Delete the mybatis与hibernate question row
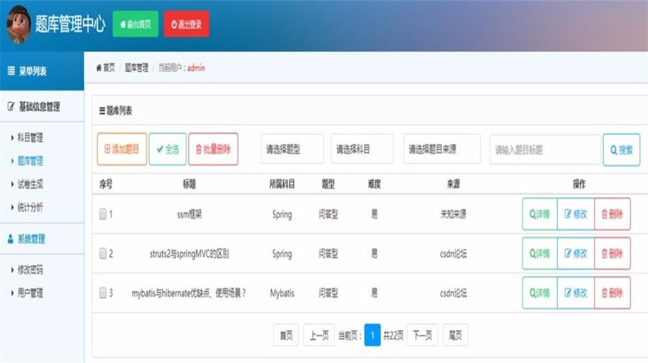 (x=612, y=293)
